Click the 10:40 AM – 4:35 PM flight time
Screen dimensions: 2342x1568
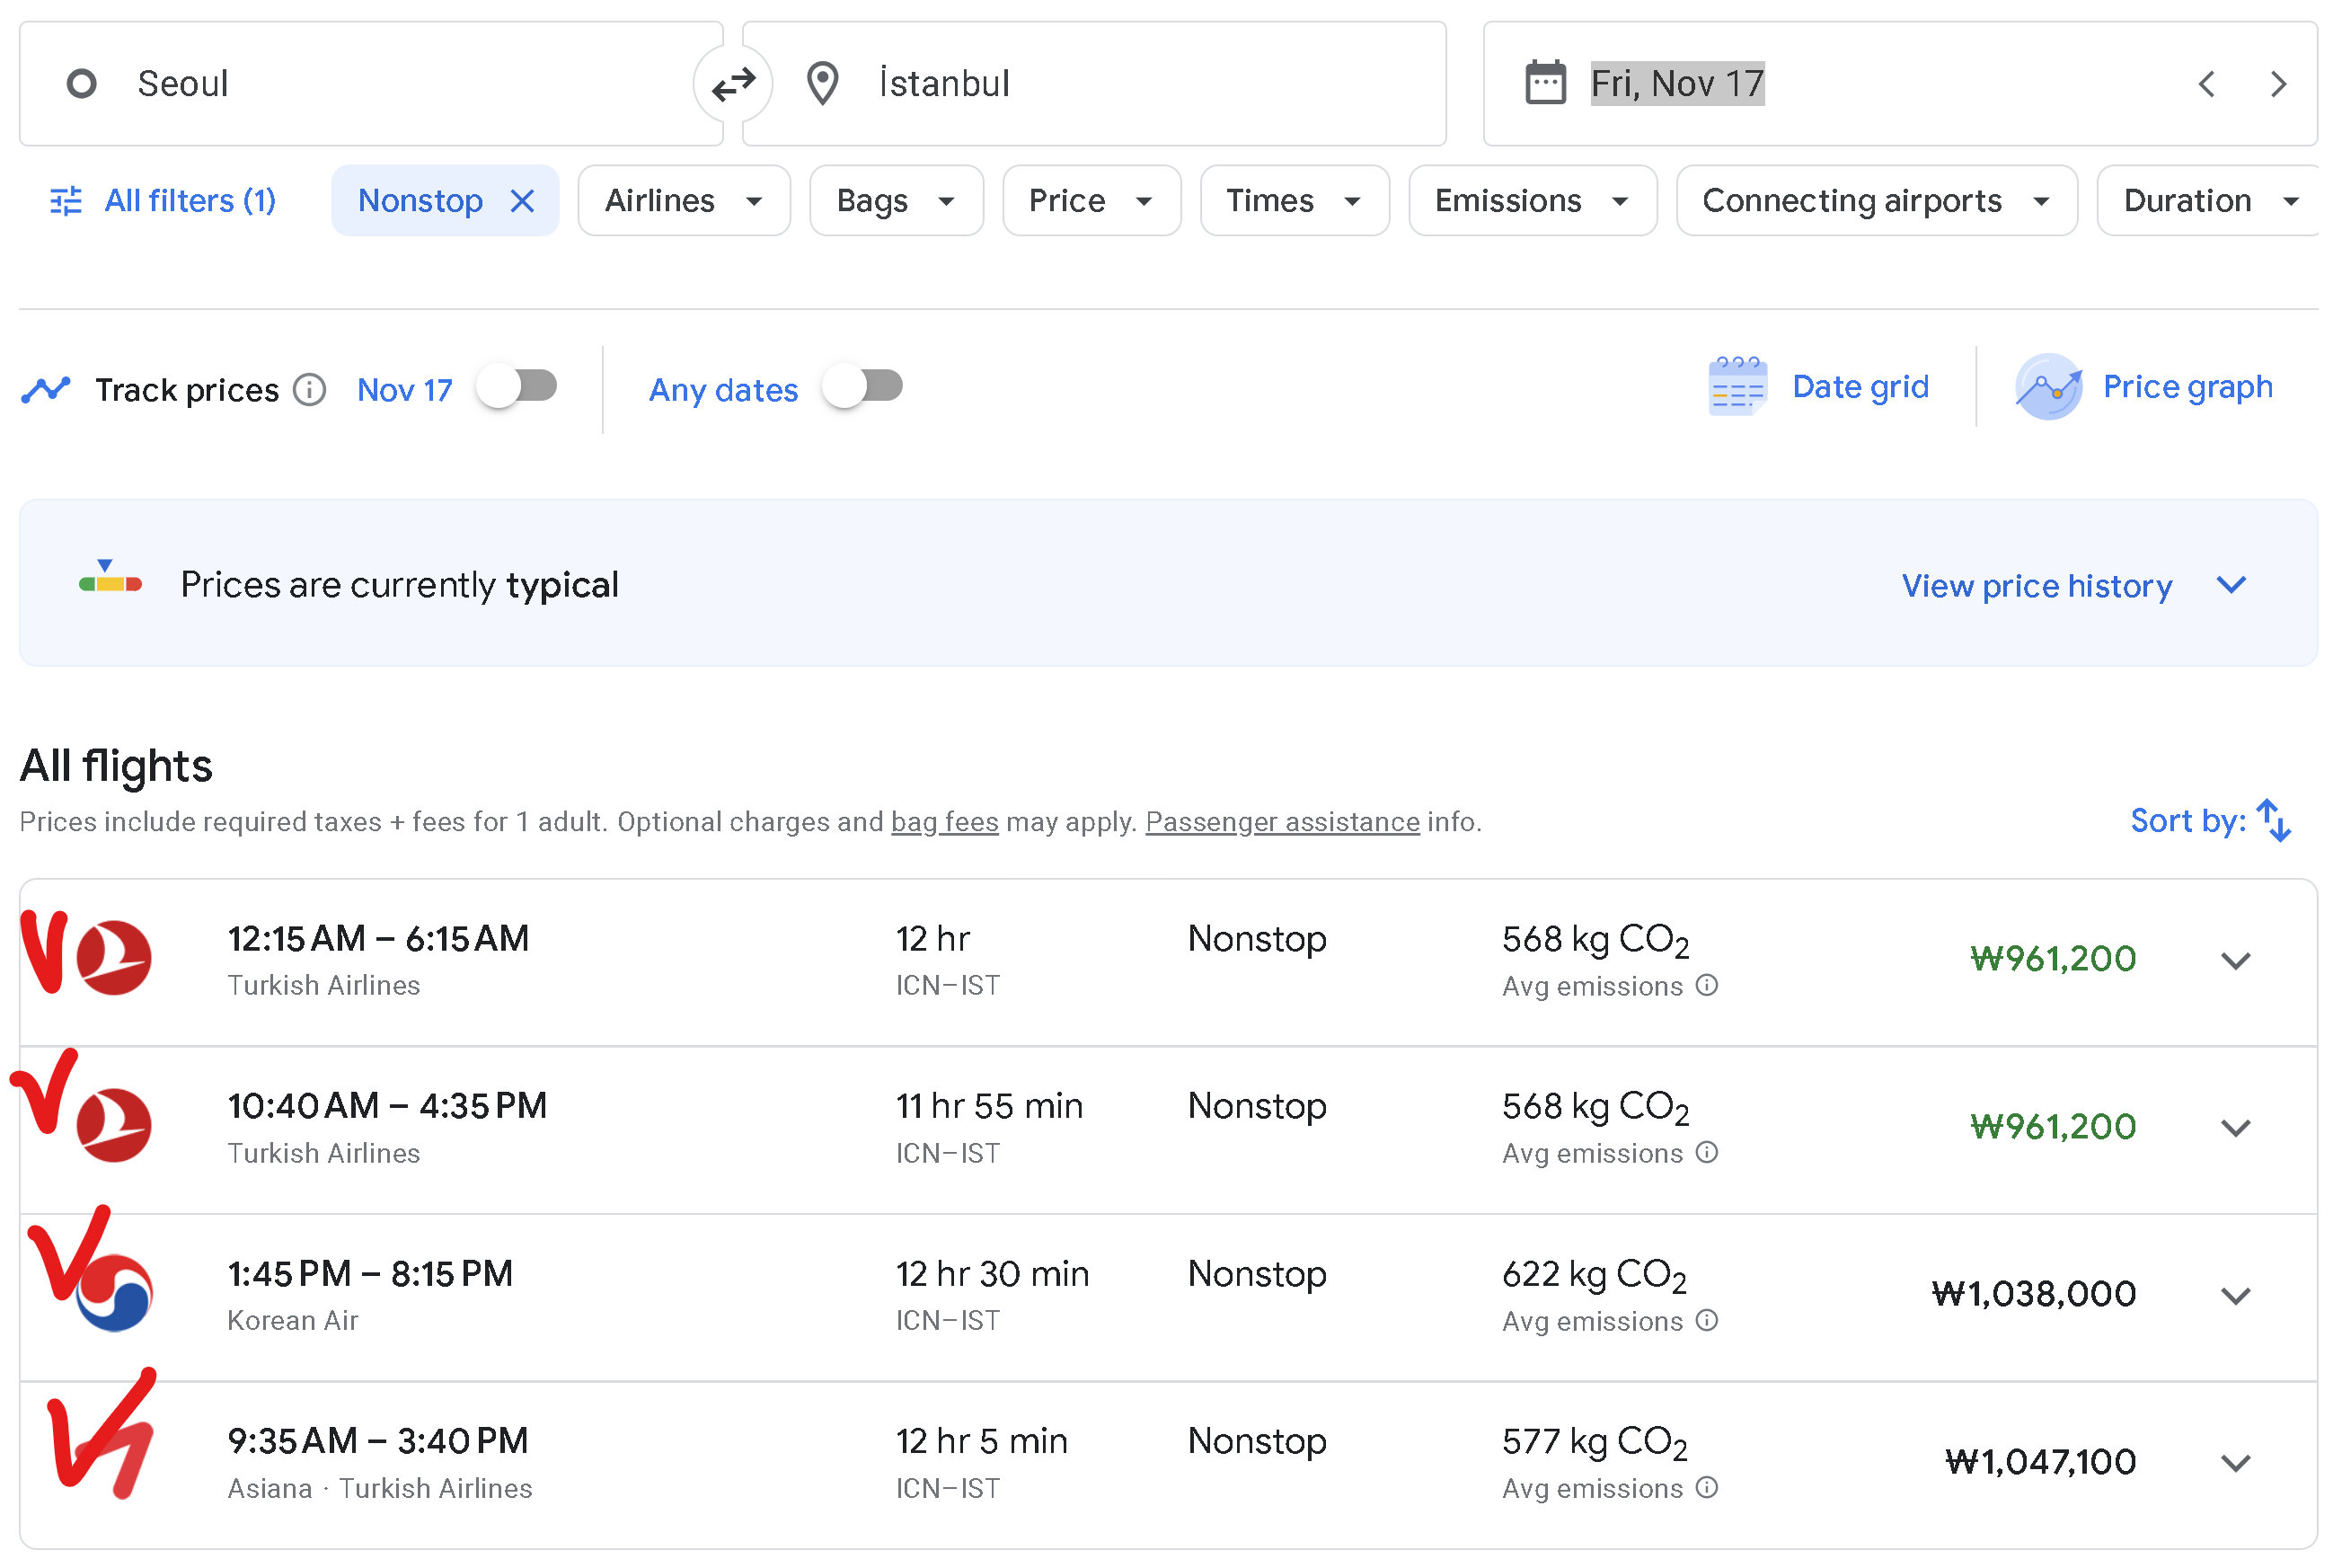(x=387, y=1106)
